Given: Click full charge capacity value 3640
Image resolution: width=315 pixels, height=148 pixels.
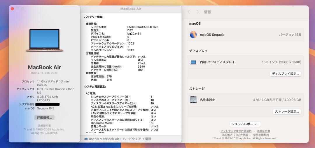Looking at the screenshot, I should [141, 66].
